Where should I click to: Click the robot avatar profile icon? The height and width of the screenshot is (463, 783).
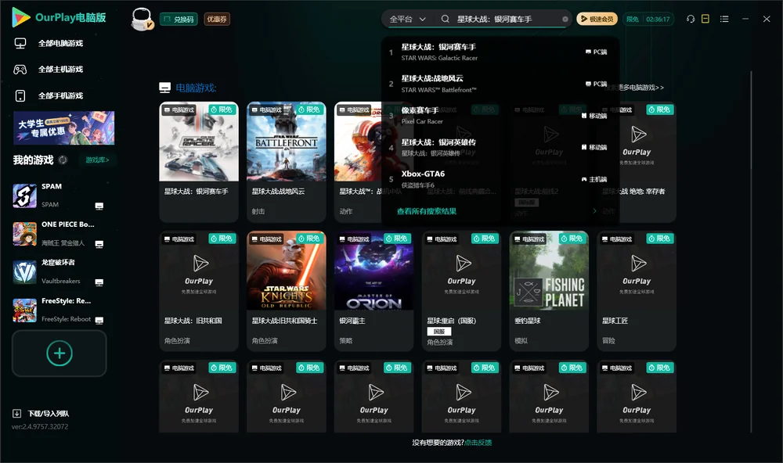[x=141, y=19]
